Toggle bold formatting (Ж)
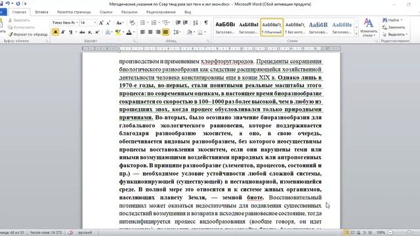This screenshot has width=420, height=236. point(55,32)
